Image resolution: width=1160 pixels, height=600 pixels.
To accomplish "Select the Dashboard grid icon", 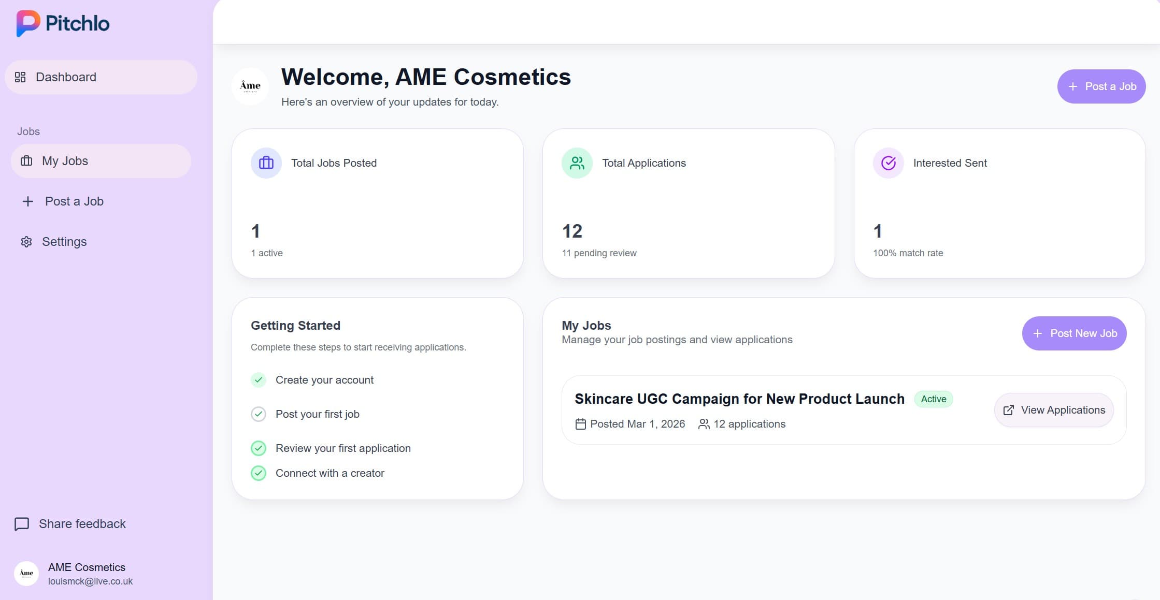I will pyautogui.click(x=21, y=77).
